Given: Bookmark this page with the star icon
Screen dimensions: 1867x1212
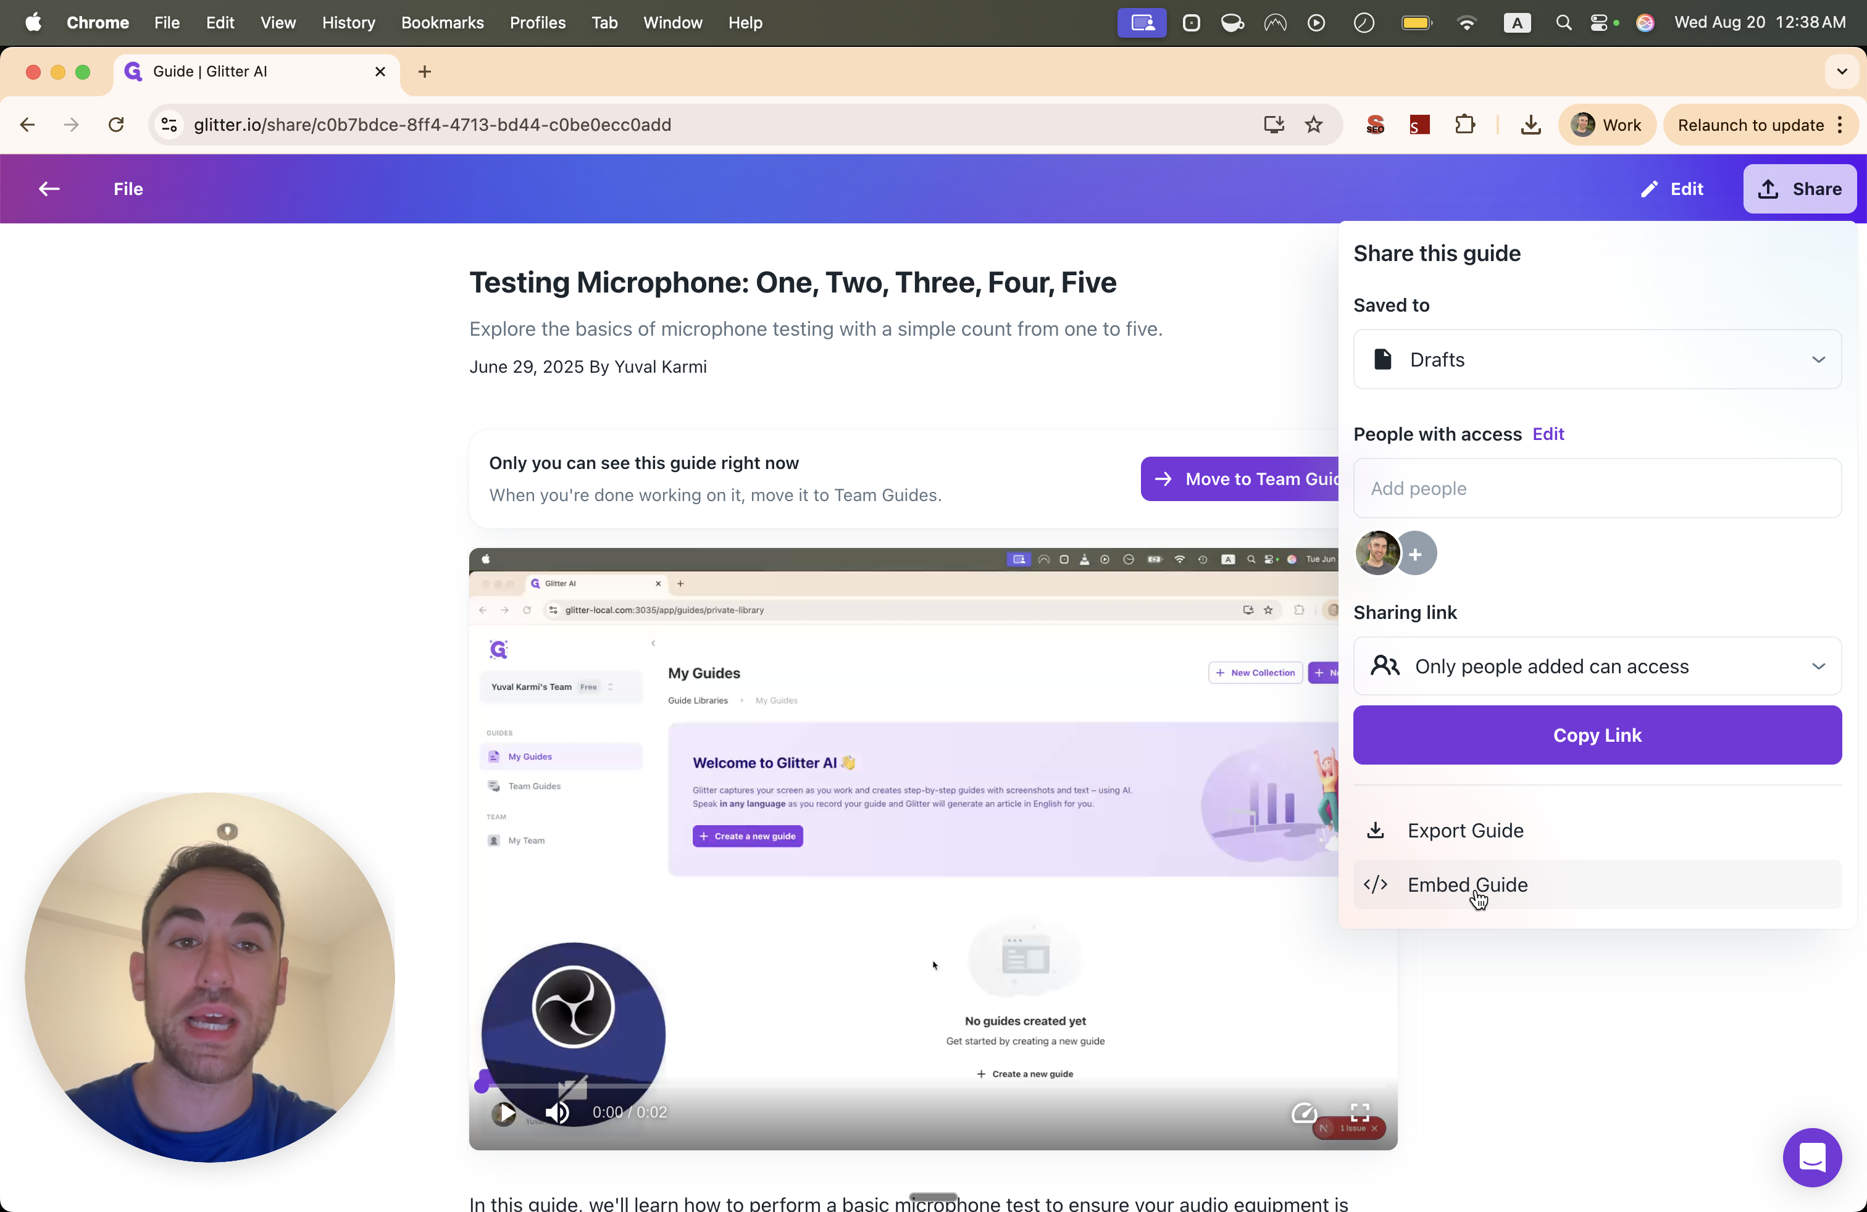Looking at the screenshot, I should coord(1314,125).
